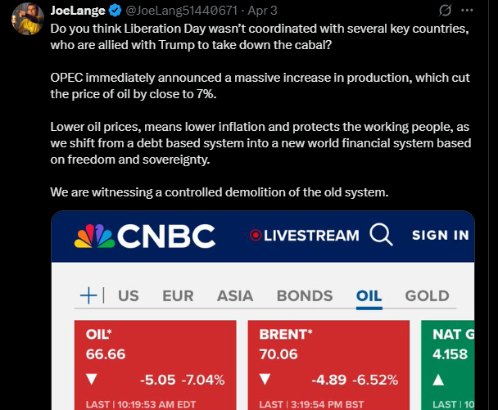This screenshot has height=410, width=498.
Task: Select the OIL tab
Action: (369, 296)
